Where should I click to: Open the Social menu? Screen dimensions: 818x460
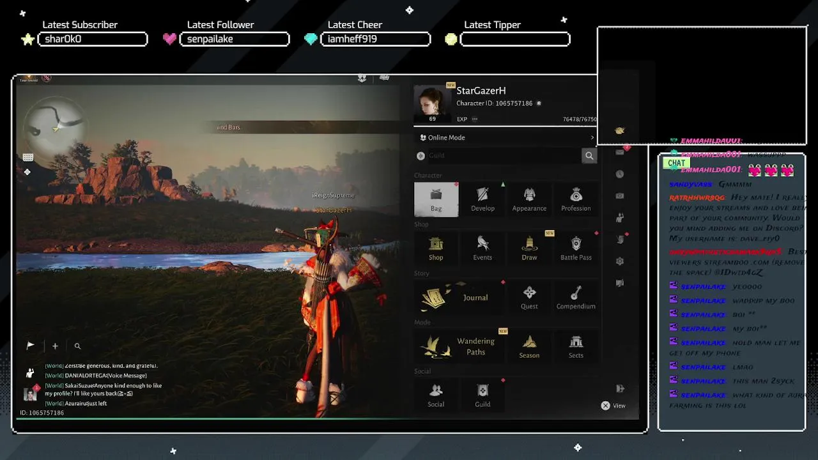(436, 395)
